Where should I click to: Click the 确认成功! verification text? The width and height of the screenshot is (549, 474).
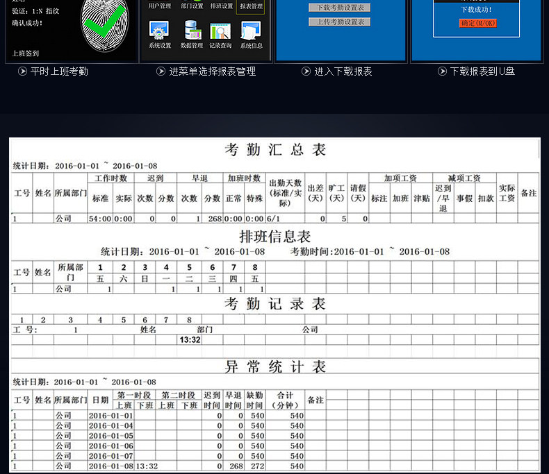(x=27, y=23)
